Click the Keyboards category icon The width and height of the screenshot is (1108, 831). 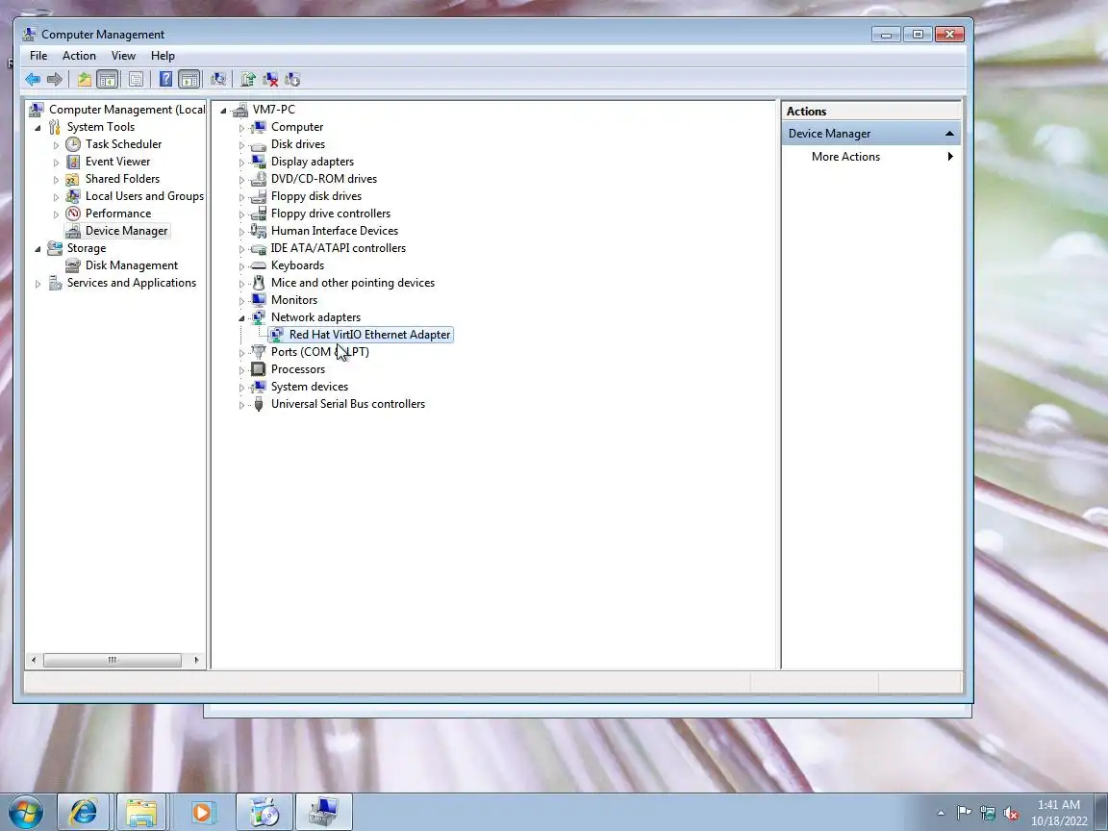point(259,265)
